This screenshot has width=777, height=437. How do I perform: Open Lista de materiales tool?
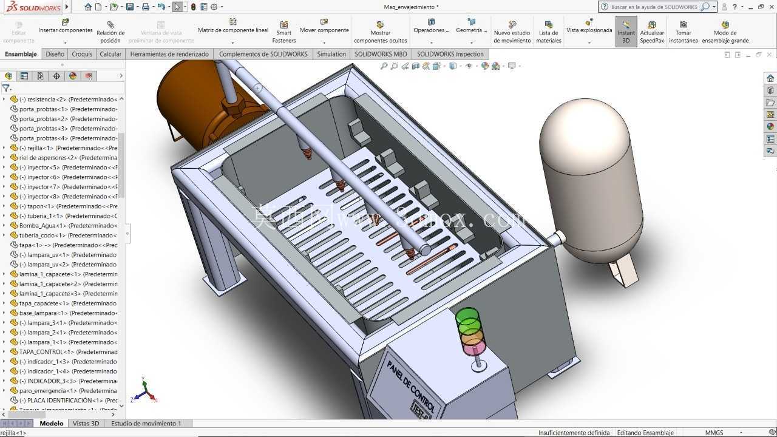pos(548,32)
